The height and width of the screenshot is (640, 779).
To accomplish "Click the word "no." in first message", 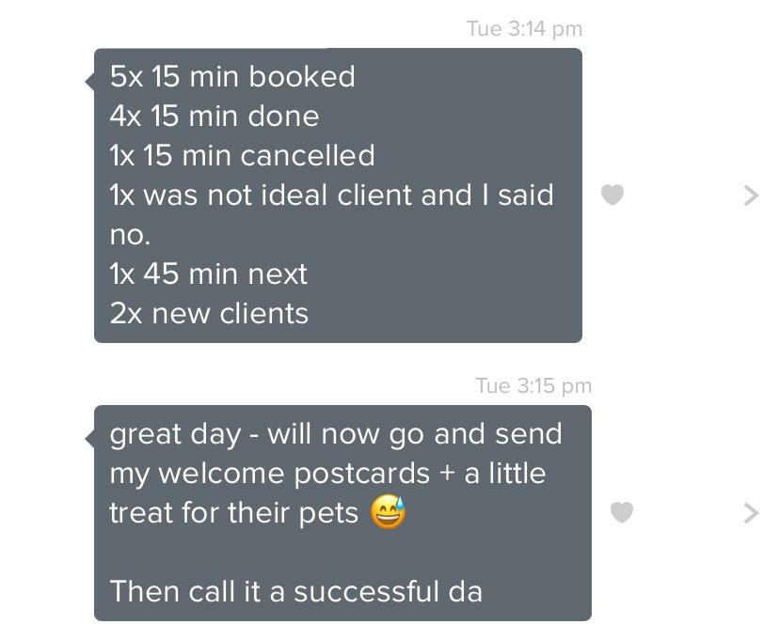I will [x=130, y=234].
